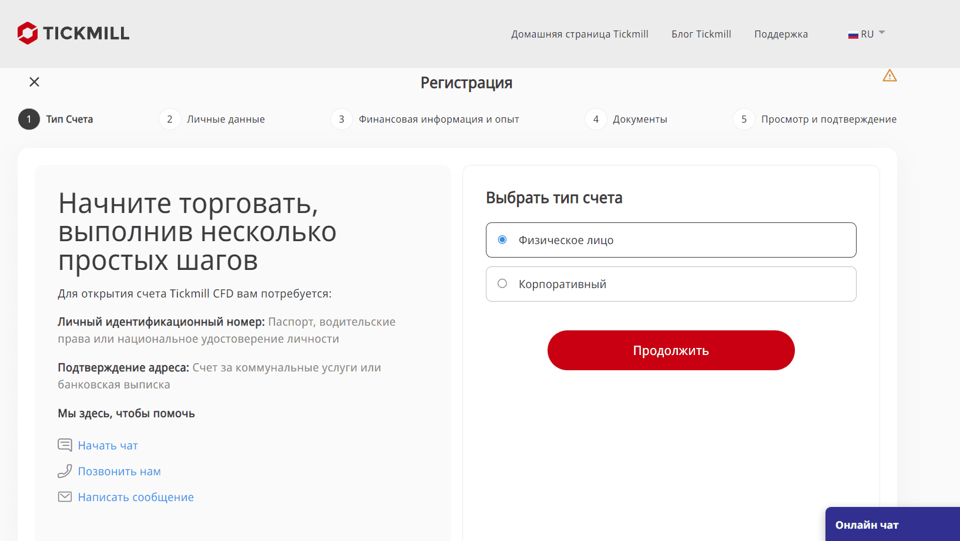Click the envelope icon beside Написать сообщение

(65, 497)
